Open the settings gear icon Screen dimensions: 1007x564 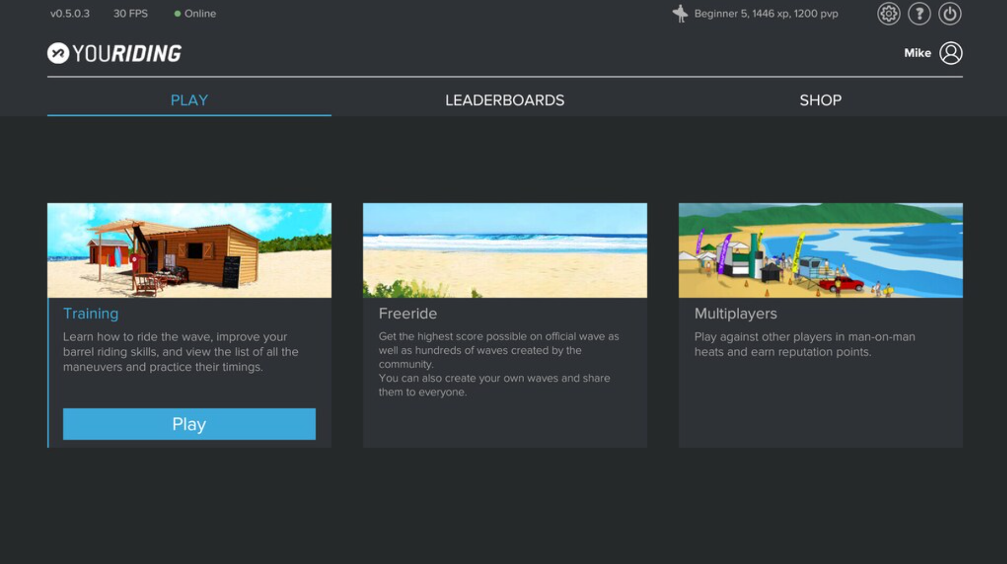coord(889,14)
